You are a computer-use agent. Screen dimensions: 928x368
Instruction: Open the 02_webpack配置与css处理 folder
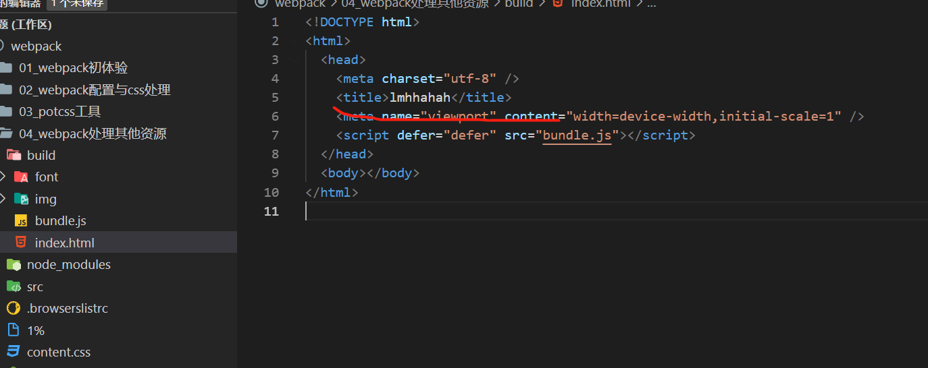[95, 90]
